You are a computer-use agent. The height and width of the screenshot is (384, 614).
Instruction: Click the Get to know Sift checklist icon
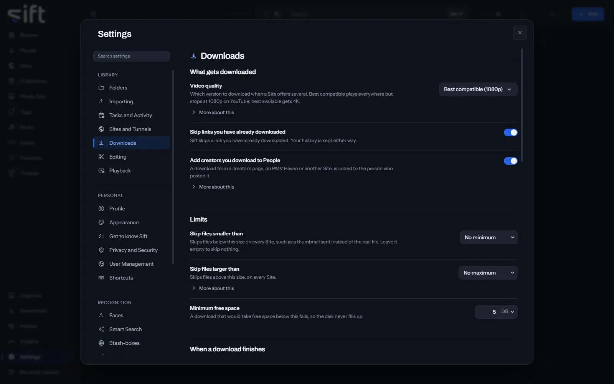pyautogui.click(x=101, y=236)
